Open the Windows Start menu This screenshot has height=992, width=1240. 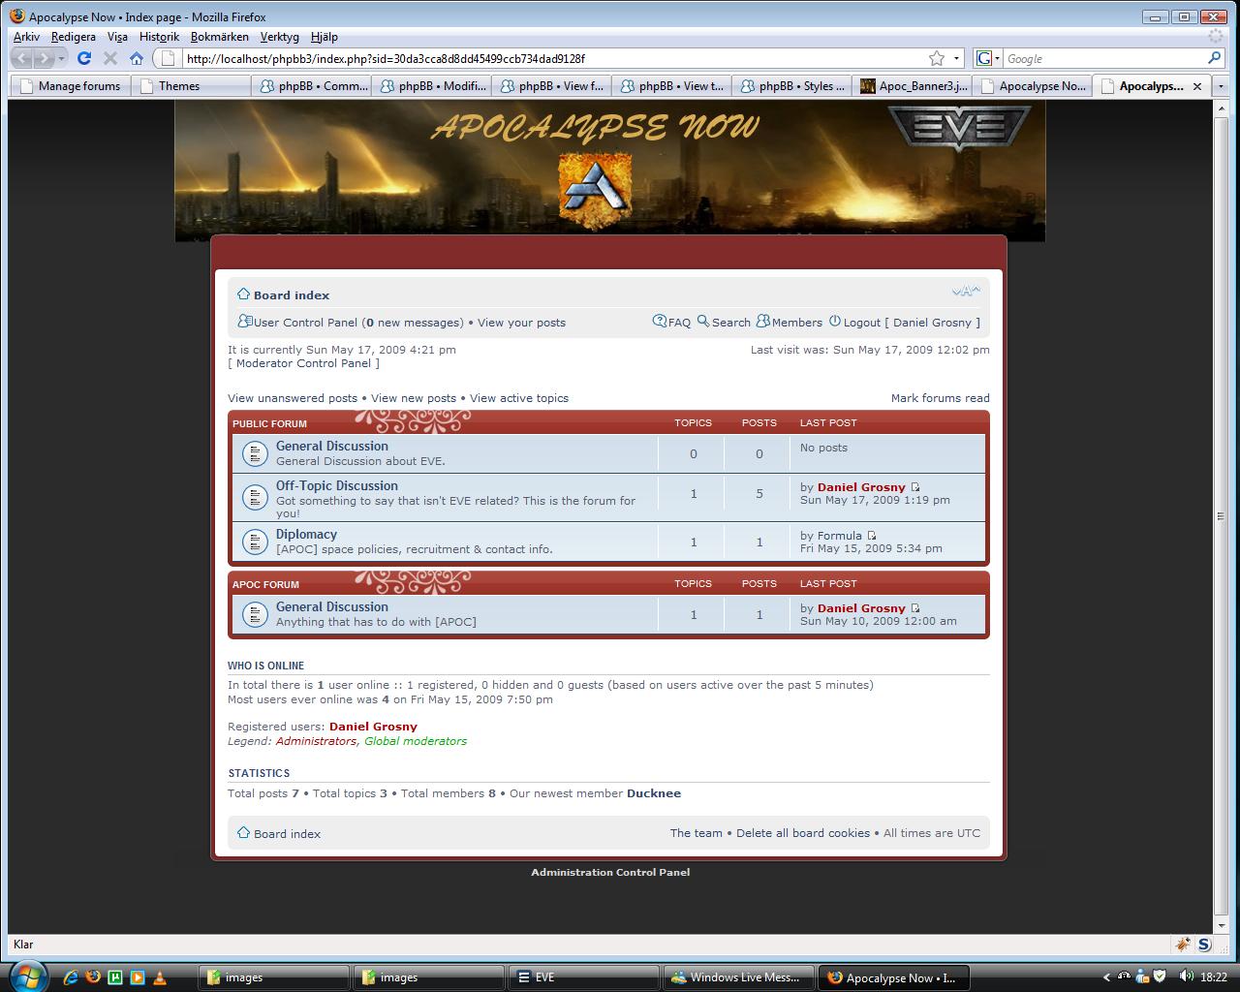[x=26, y=976]
